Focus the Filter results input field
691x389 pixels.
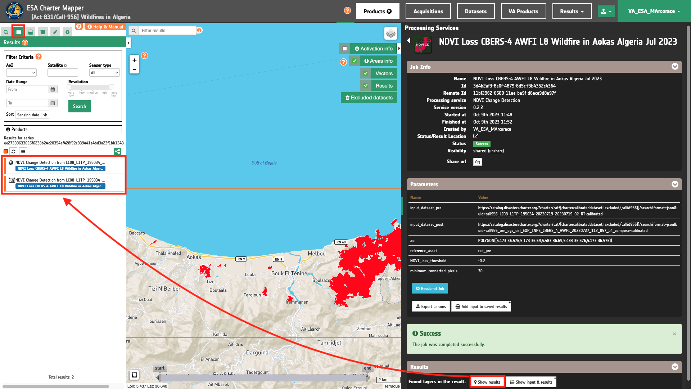pyautogui.click(x=167, y=31)
